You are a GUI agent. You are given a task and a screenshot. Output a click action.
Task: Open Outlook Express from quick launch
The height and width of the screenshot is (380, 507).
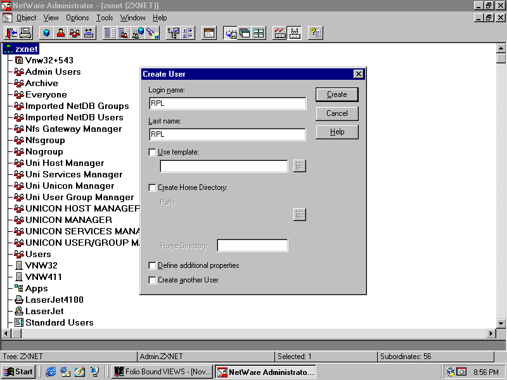point(65,372)
